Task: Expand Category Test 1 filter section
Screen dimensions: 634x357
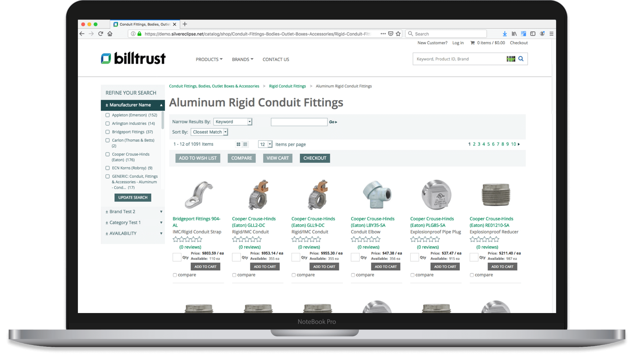Action: (x=133, y=222)
